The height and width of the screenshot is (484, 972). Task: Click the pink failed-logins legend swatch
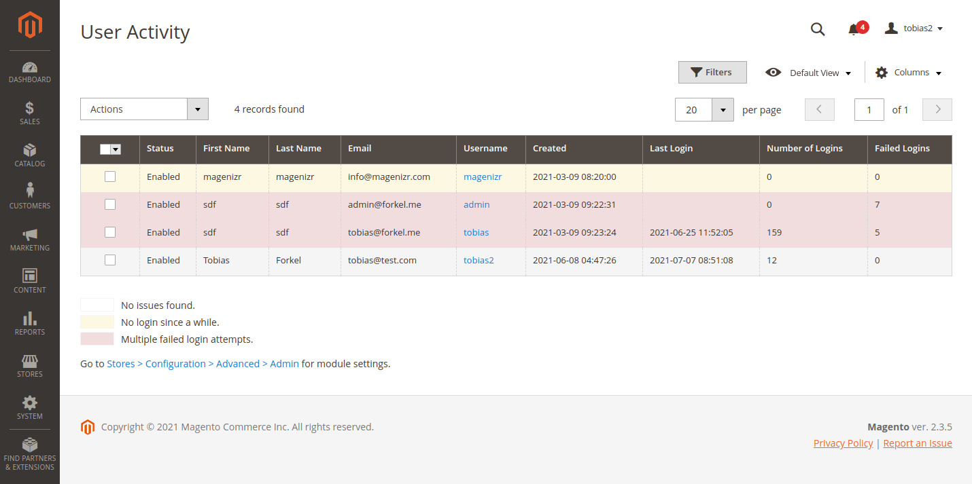pyautogui.click(x=97, y=338)
